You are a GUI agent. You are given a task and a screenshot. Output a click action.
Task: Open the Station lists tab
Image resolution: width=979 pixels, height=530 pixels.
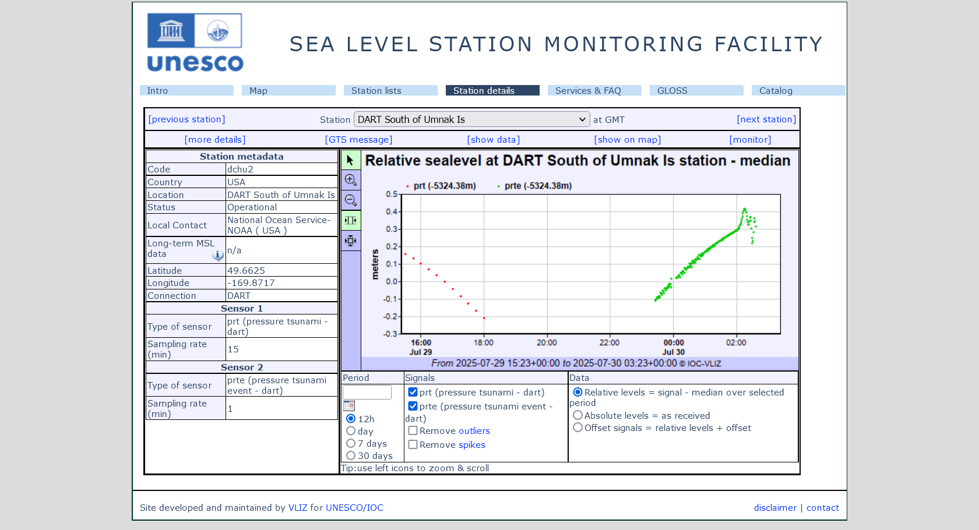[x=390, y=90]
